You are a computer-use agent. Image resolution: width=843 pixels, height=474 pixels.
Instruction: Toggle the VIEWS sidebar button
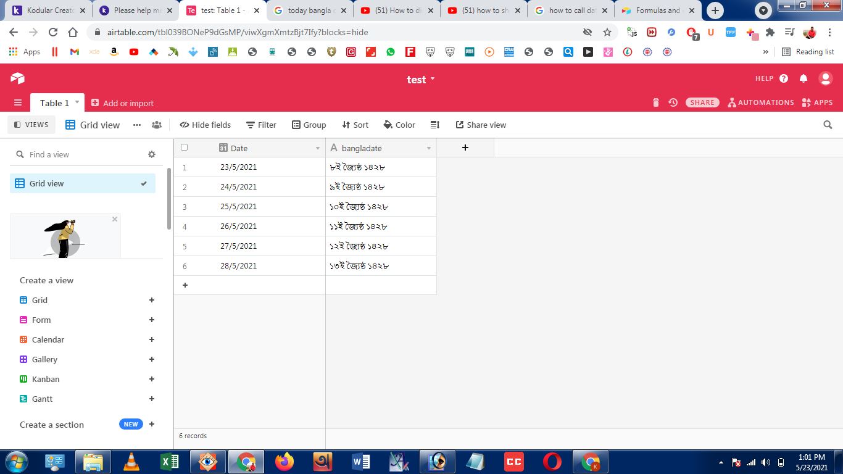click(31, 125)
